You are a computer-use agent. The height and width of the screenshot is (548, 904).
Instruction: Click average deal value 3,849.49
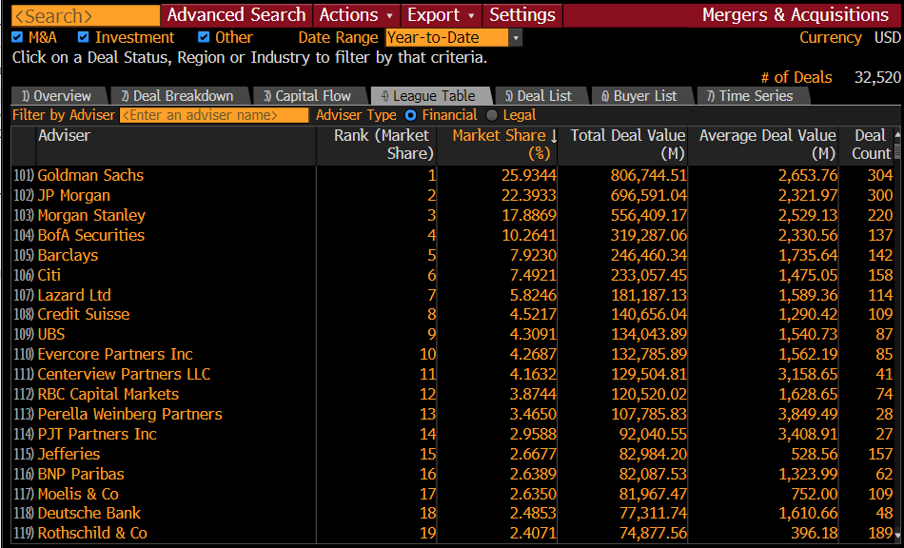point(808,414)
